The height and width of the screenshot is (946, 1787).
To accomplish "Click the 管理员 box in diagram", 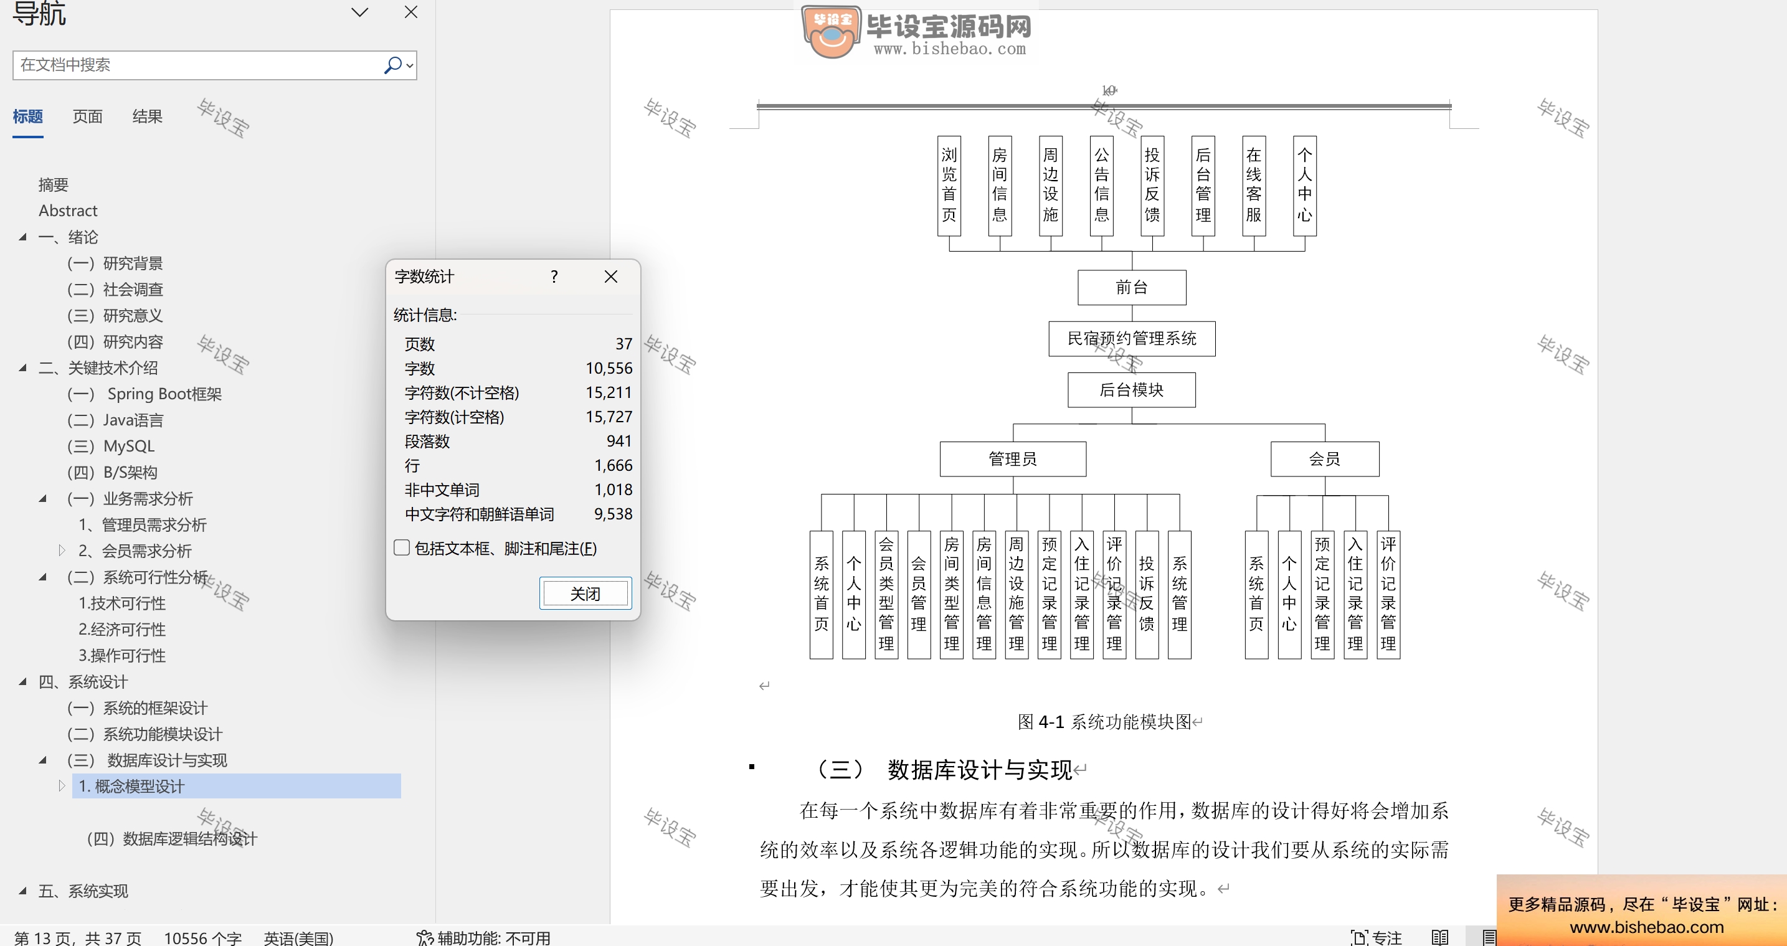I will point(1013,459).
